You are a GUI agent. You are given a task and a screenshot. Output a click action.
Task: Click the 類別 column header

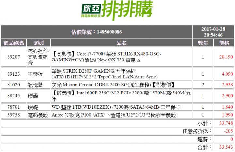[39, 43]
